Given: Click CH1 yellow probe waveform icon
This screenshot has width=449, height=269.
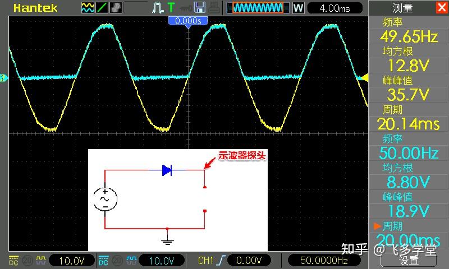Looking at the screenshot, I should (x=40, y=259).
